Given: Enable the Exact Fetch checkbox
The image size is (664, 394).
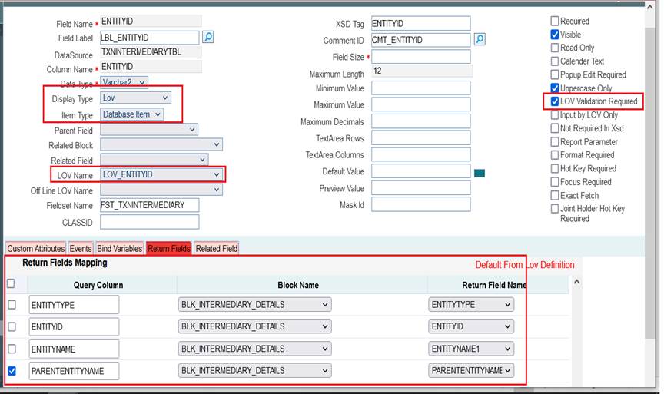Looking at the screenshot, I should (x=555, y=196).
